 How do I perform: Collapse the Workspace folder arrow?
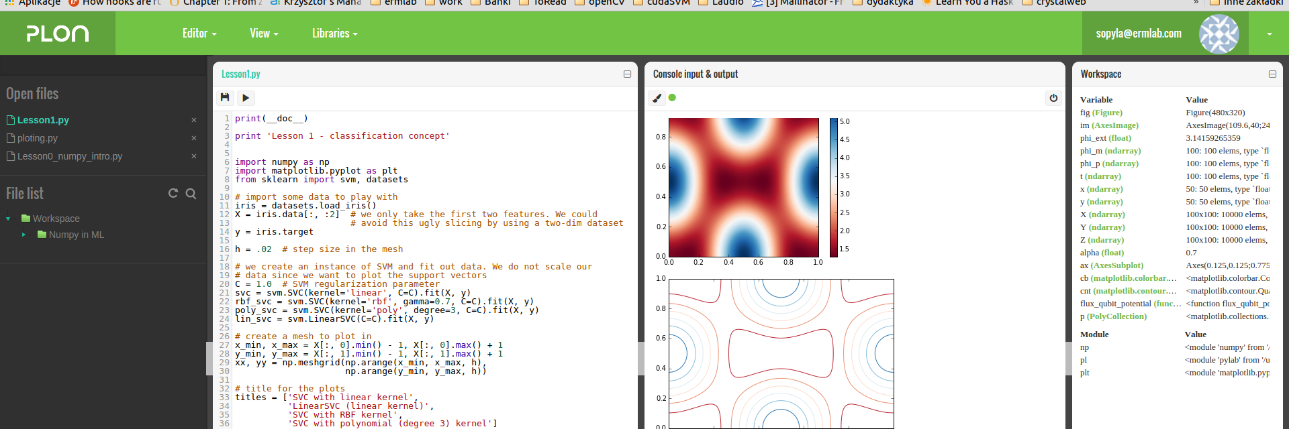(8, 219)
